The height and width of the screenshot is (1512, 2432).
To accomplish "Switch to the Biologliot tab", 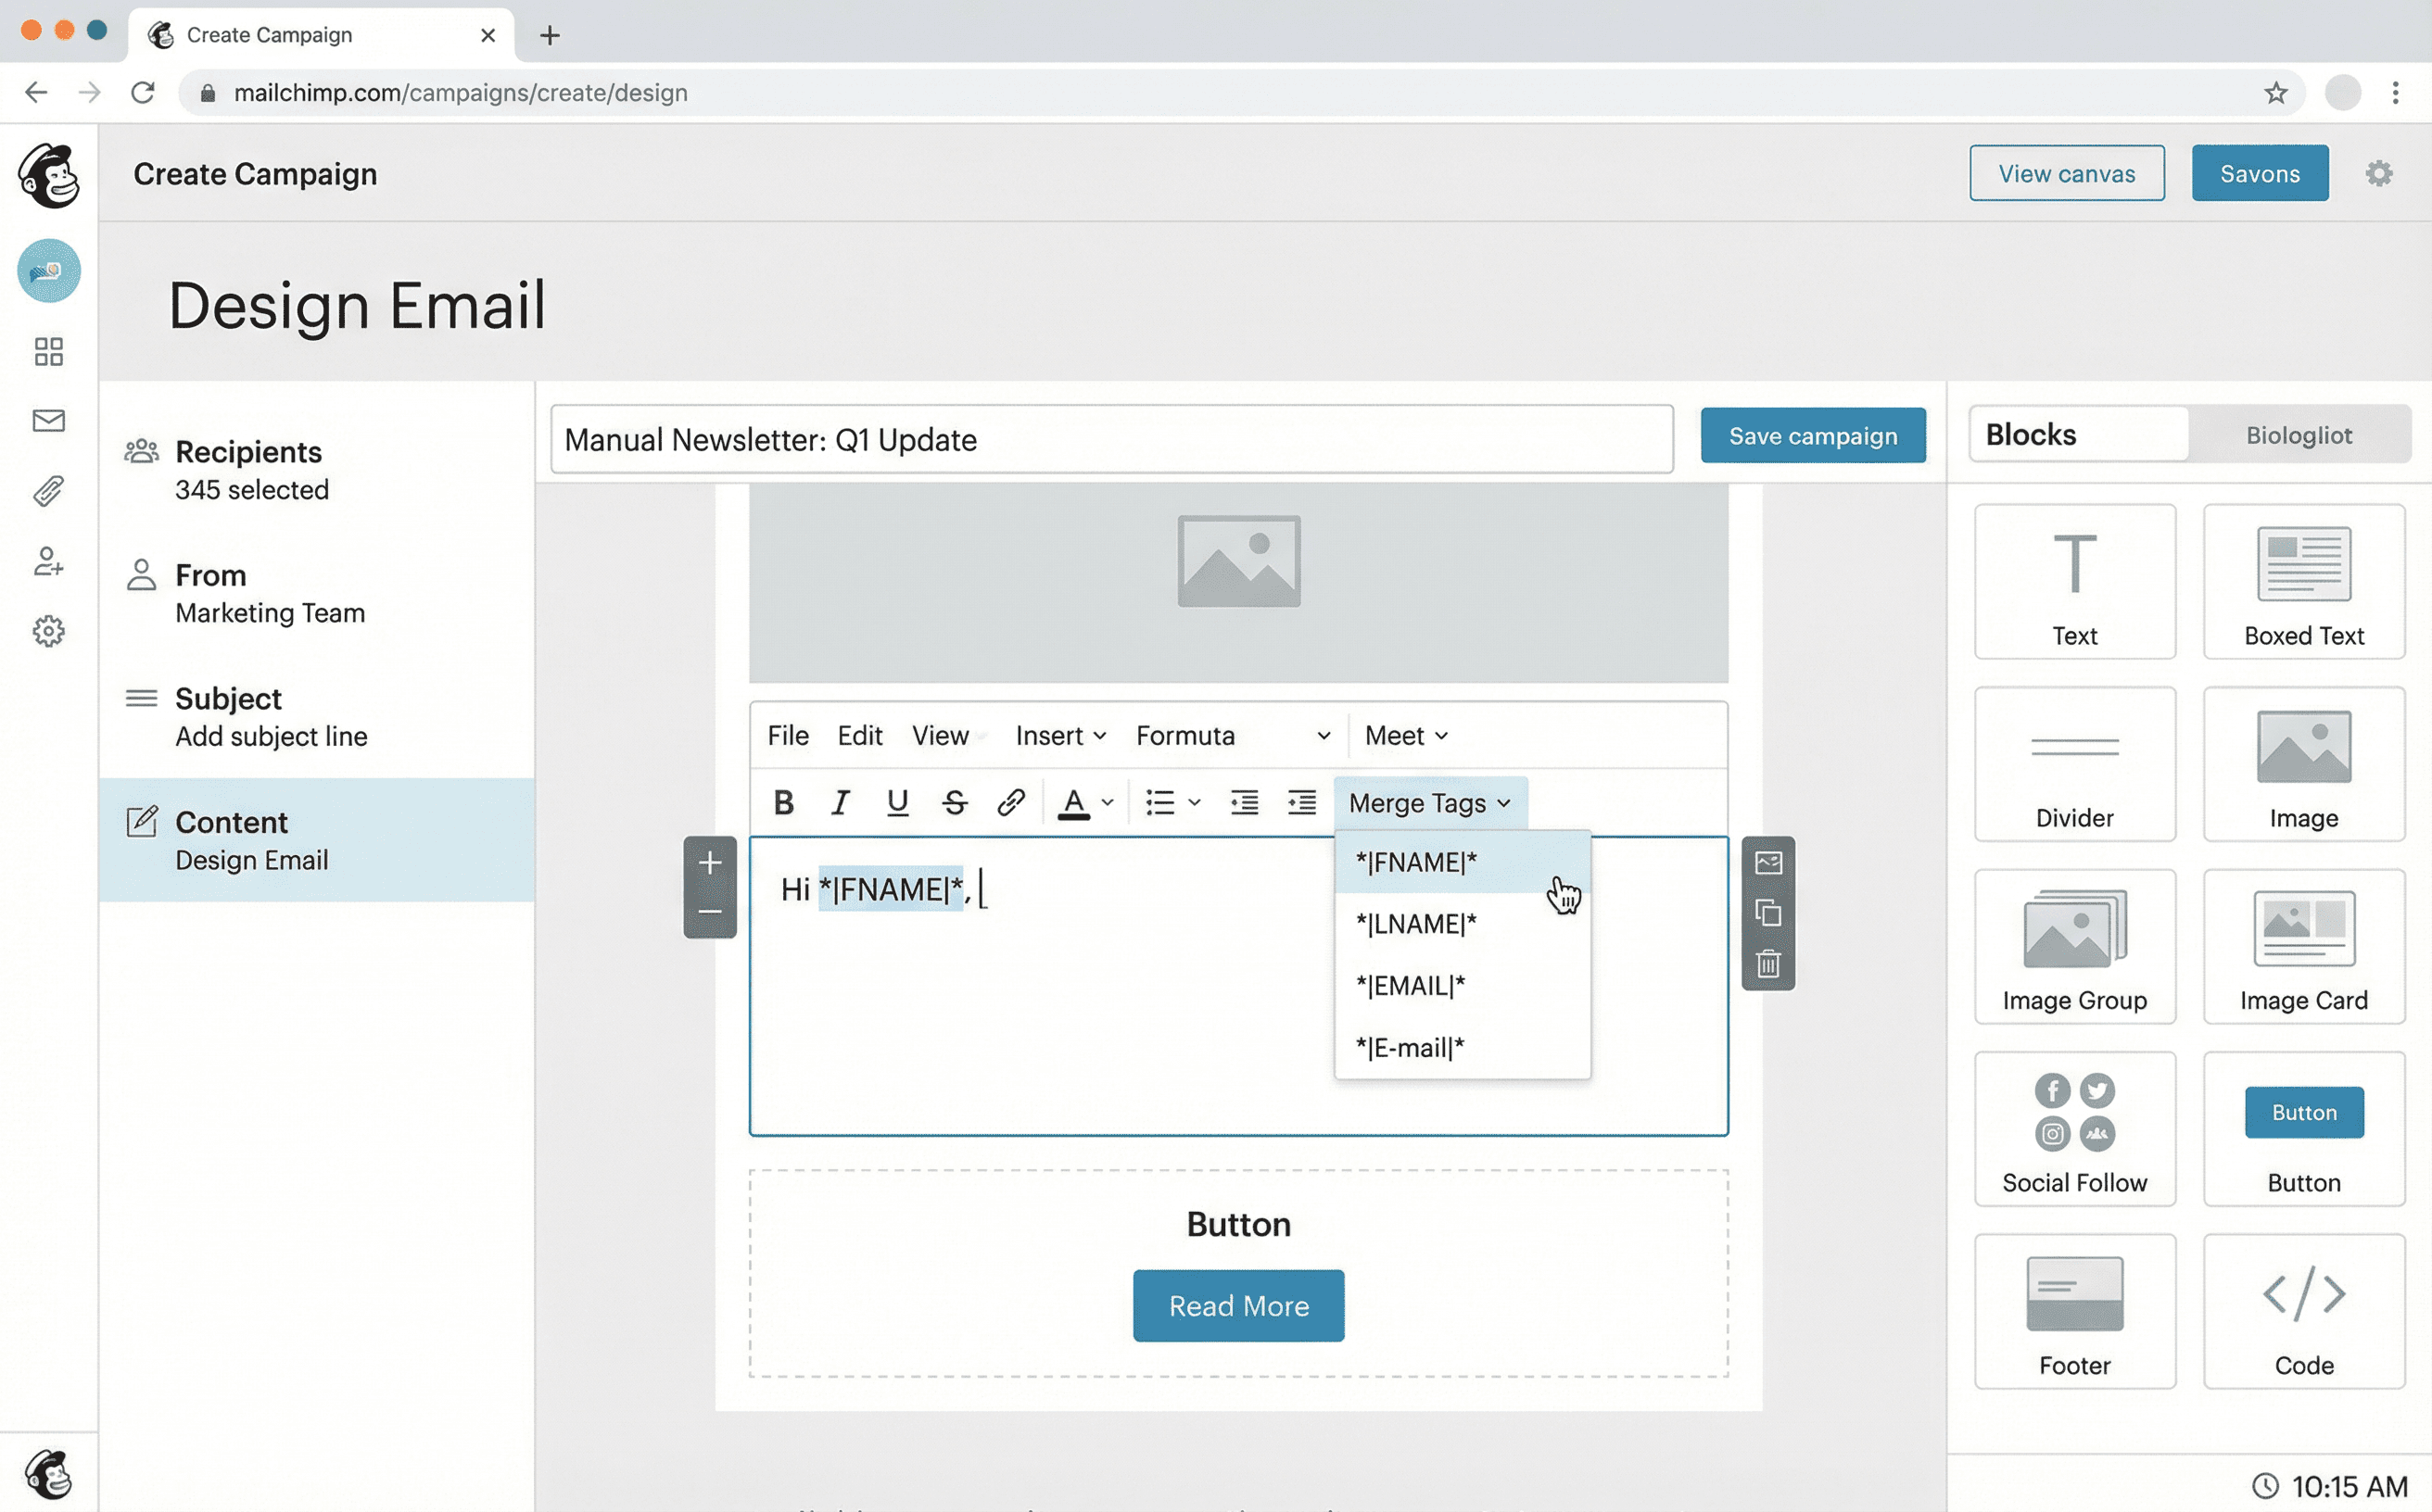I will [x=2300, y=434].
